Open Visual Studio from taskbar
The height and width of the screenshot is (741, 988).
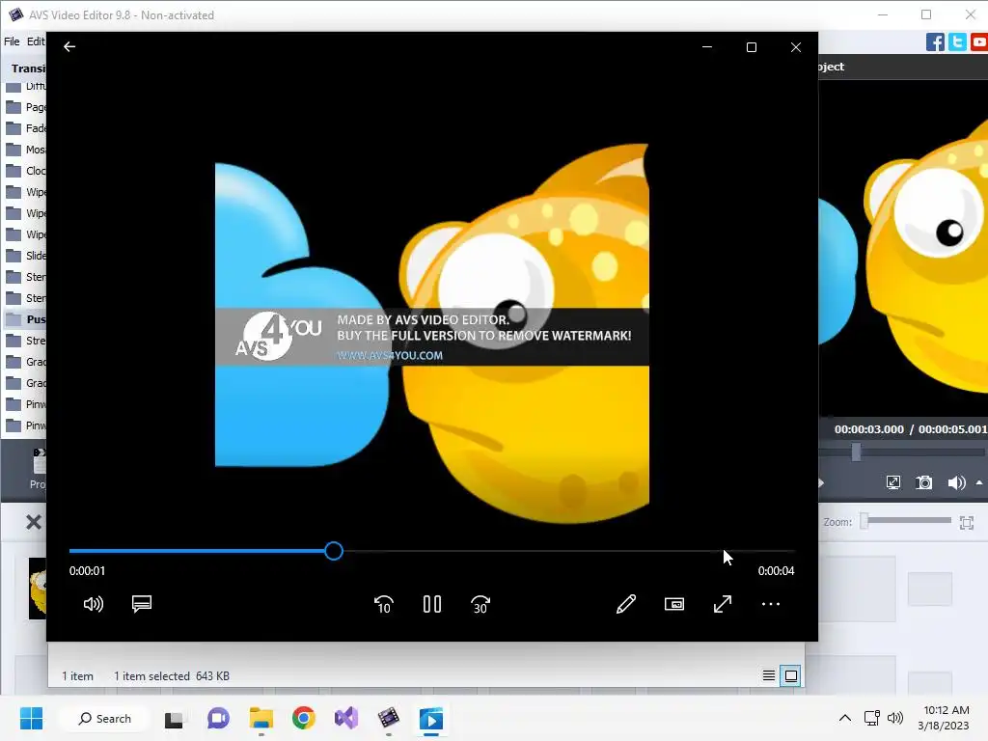click(346, 718)
